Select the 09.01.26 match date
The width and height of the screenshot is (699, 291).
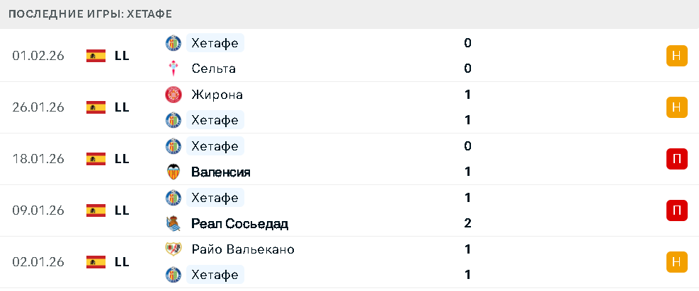[38, 210]
